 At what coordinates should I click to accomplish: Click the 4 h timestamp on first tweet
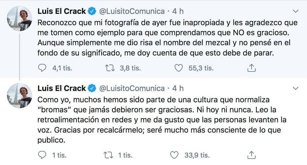point(178,12)
